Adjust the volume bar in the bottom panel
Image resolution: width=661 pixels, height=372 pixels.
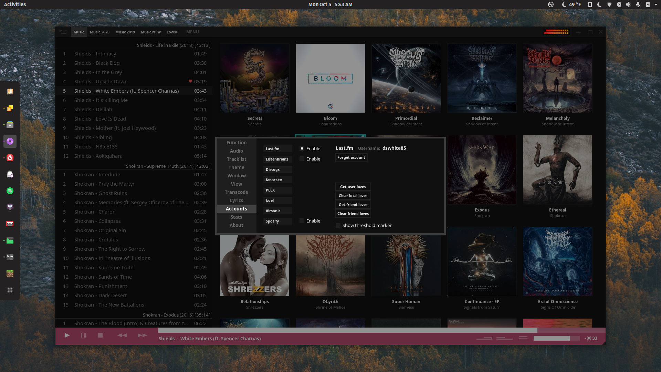pyautogui.click(x=557, y=338)
